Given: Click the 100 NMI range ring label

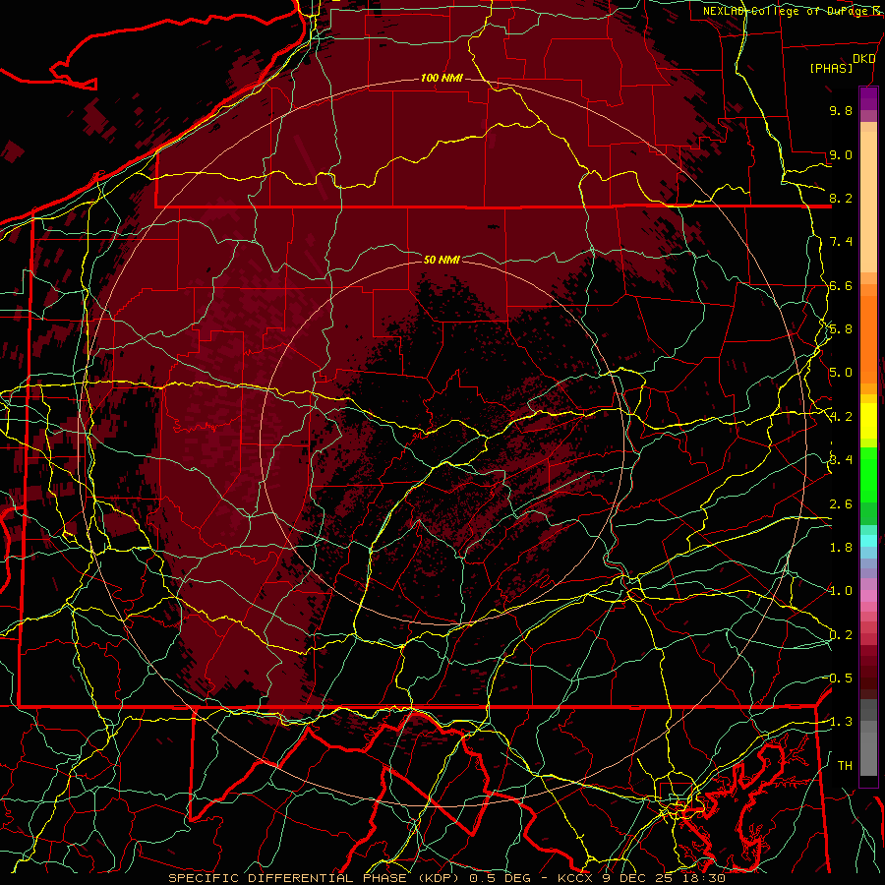Looking at the screenshot, I should pos(442,78).
